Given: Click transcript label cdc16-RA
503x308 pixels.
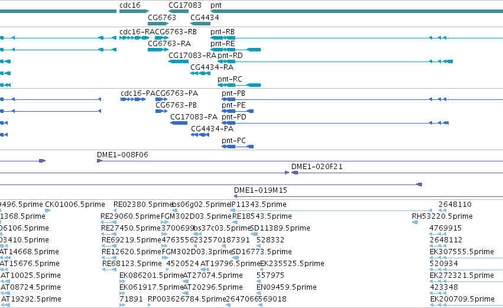Looking at the screenshot, I should [137, 32].
